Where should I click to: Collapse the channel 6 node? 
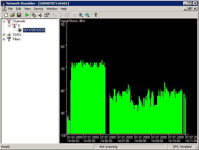click(9, 26)
